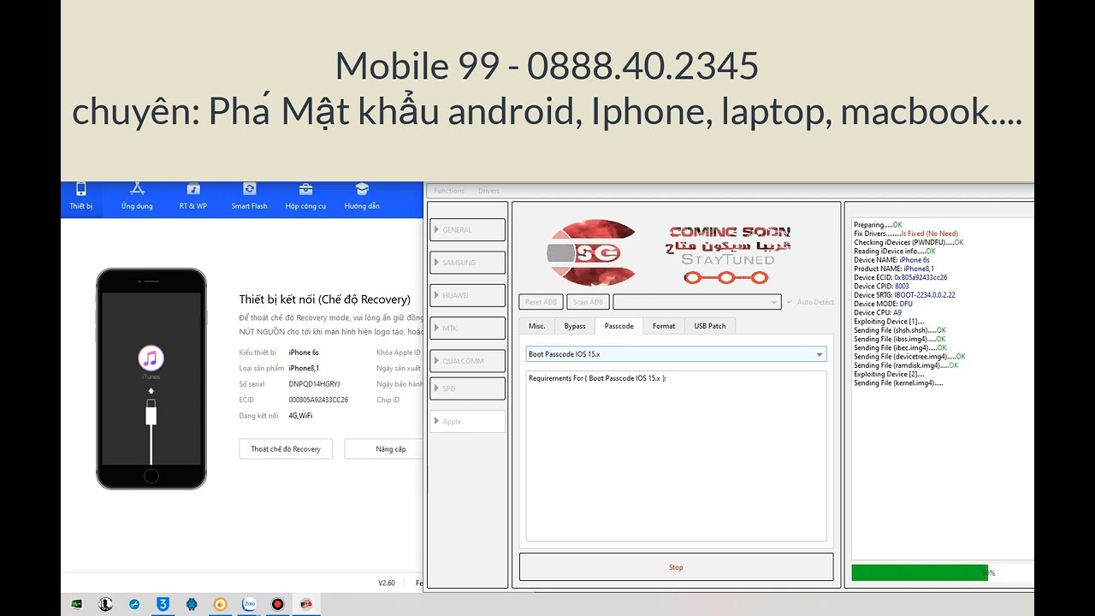
Task: Open the Drivers menu in the unlock tool
Action: click(x=488, y=191)
